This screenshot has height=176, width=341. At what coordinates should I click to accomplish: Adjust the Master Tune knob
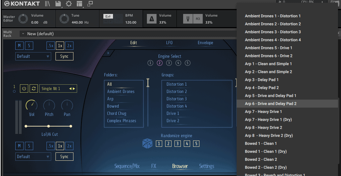click(x=64, y=19)
